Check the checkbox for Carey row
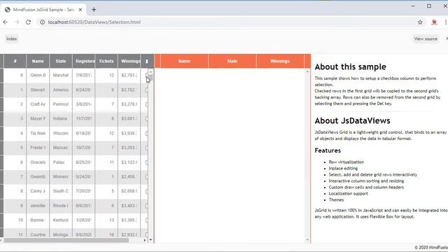The image size is (448, 252). point(147,191)
